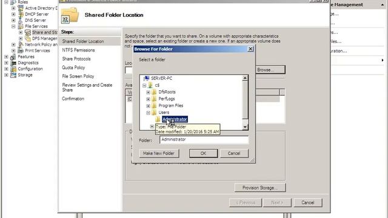The image size is (388, 218).
Task: Click the DHCP Server role icon
Action: [x=21, y=14]
